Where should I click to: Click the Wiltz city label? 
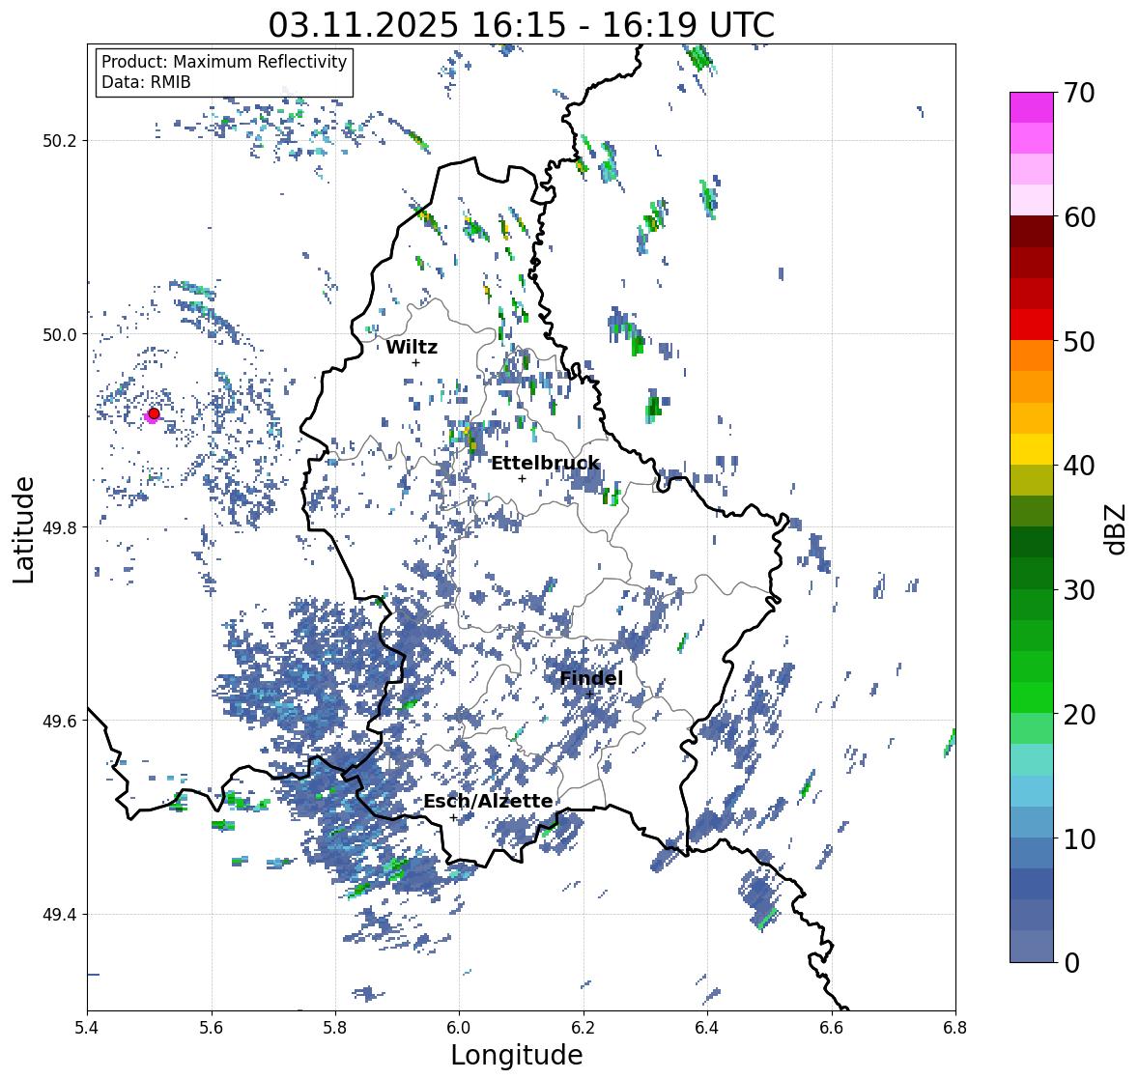pos(412,347)
